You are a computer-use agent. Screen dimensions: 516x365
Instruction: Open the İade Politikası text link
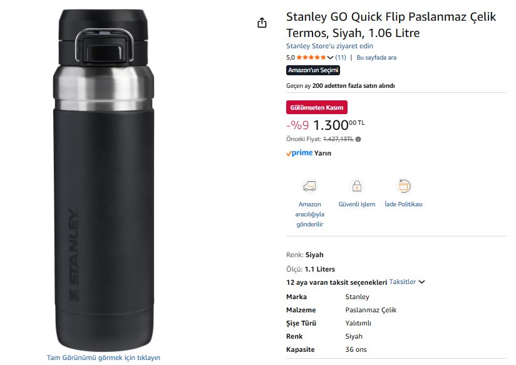404,204
